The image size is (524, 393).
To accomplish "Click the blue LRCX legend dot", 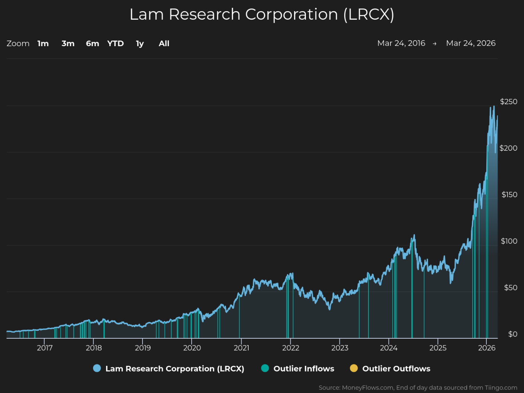I will pos(97,368).
